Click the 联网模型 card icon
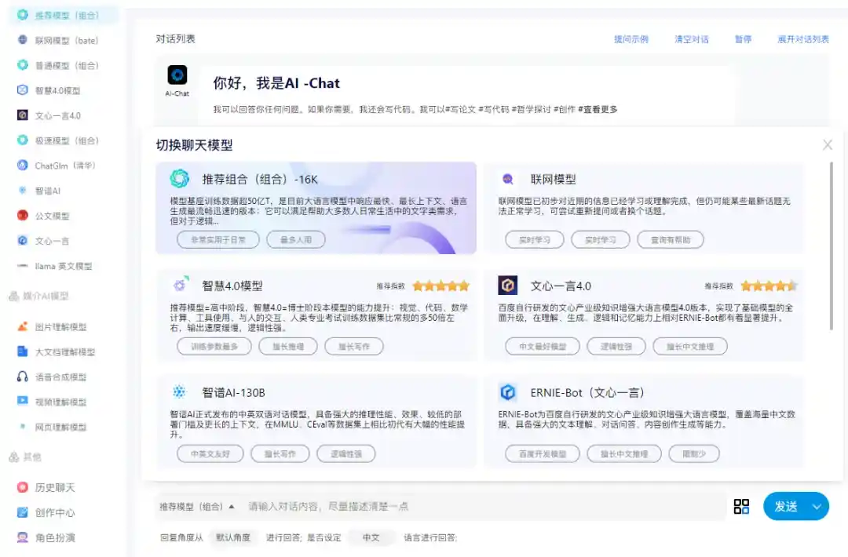848x557 pixels. (508, 179)
